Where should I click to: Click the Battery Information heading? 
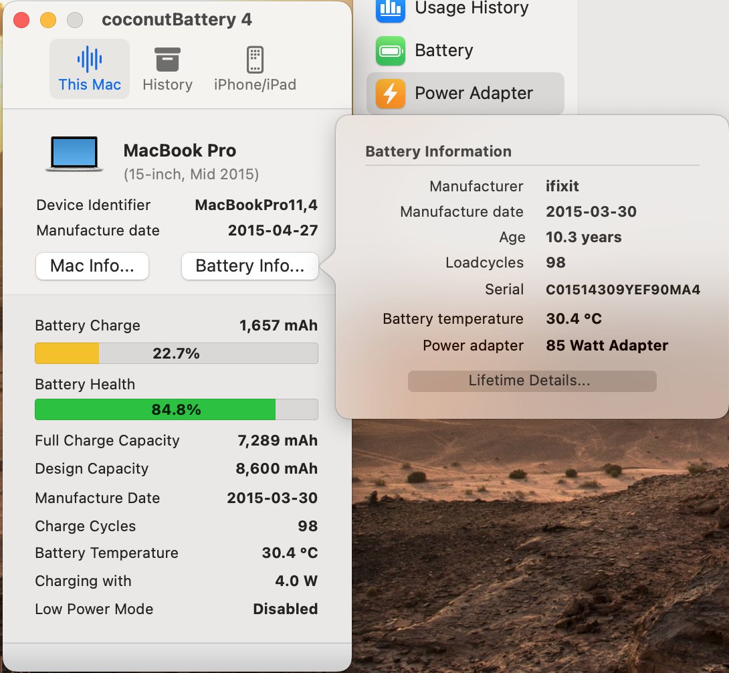click(439, 152)
